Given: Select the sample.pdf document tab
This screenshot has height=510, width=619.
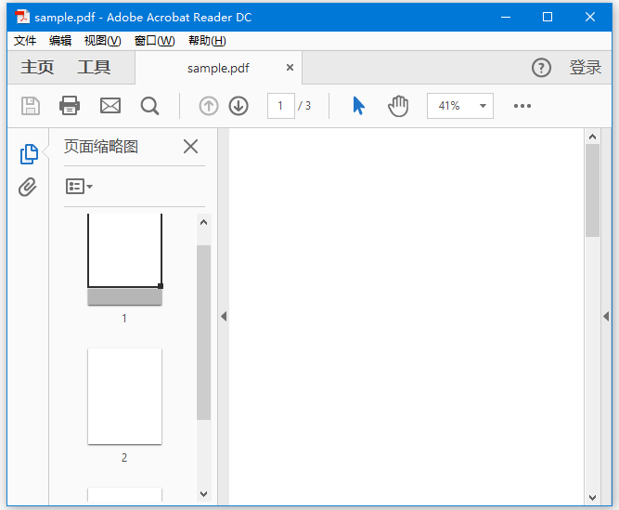Looking at the screenshot, I should tap(218, 68).
